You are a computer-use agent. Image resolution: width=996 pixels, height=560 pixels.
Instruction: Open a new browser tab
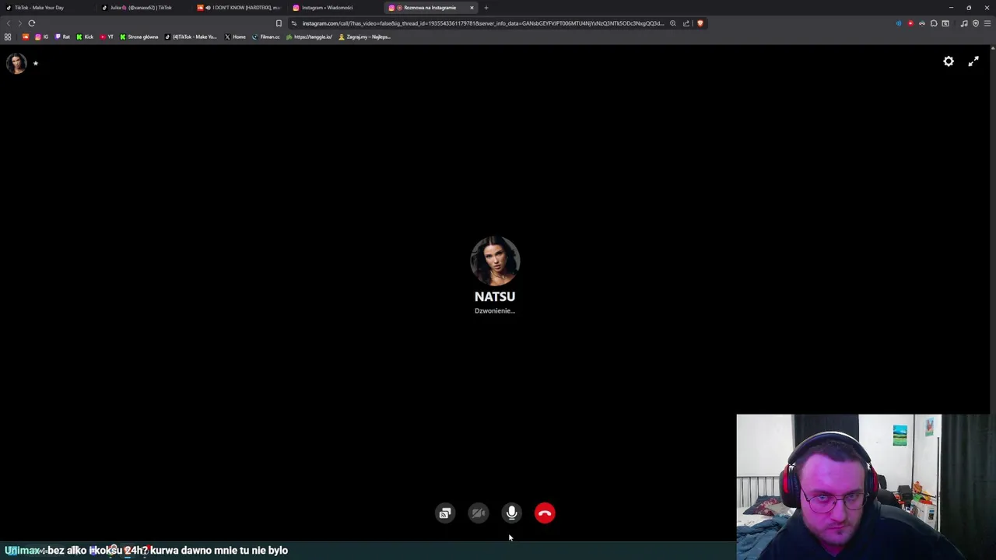pyautogui.click(x=486, y=8)
